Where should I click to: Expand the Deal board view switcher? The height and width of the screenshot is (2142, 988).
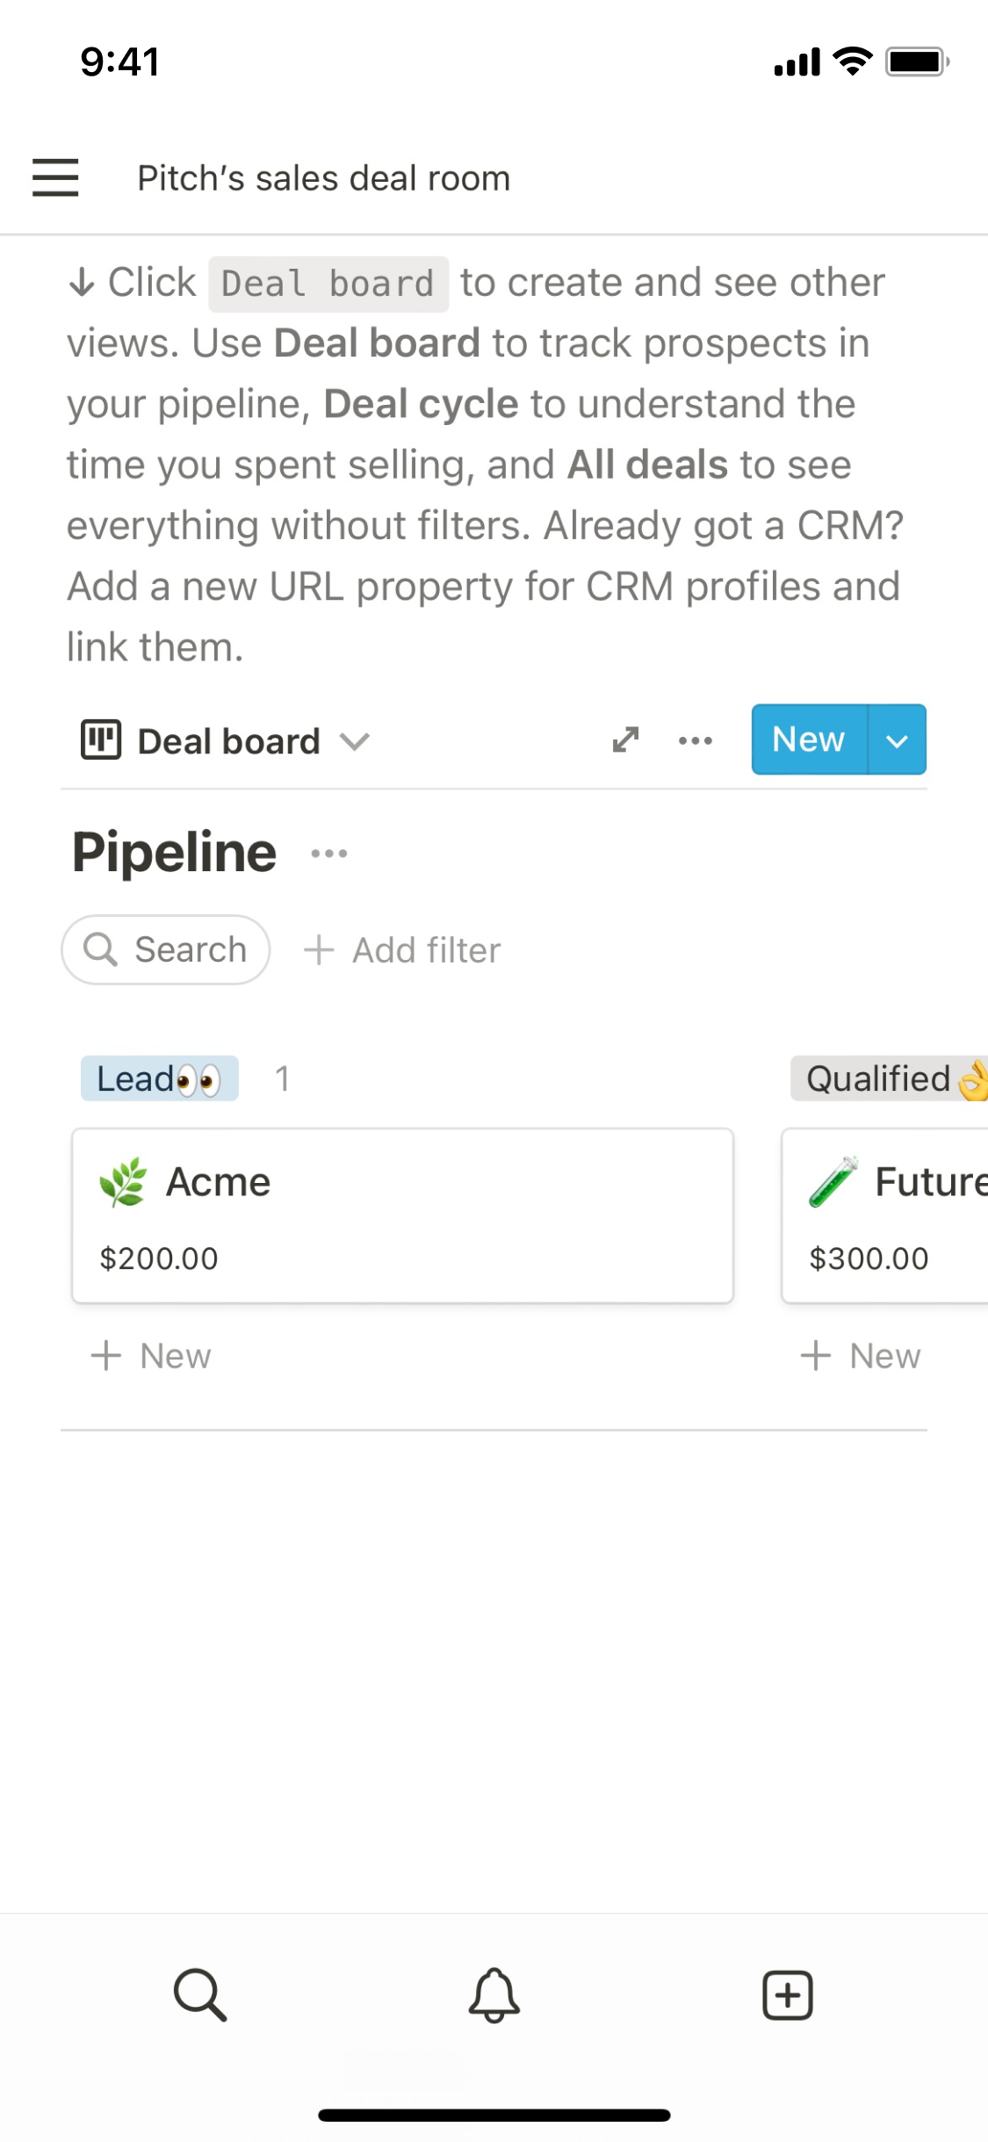pyautogui.click(x=355, y=741)
